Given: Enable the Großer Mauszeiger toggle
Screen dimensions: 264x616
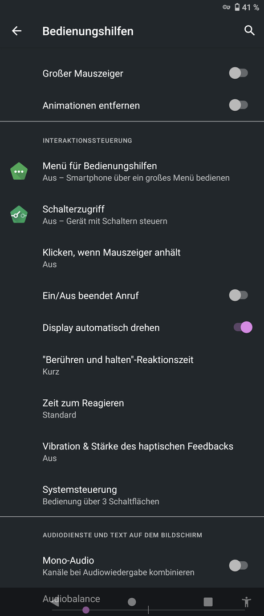Looking at the screenshot, I should click(238, 73).
